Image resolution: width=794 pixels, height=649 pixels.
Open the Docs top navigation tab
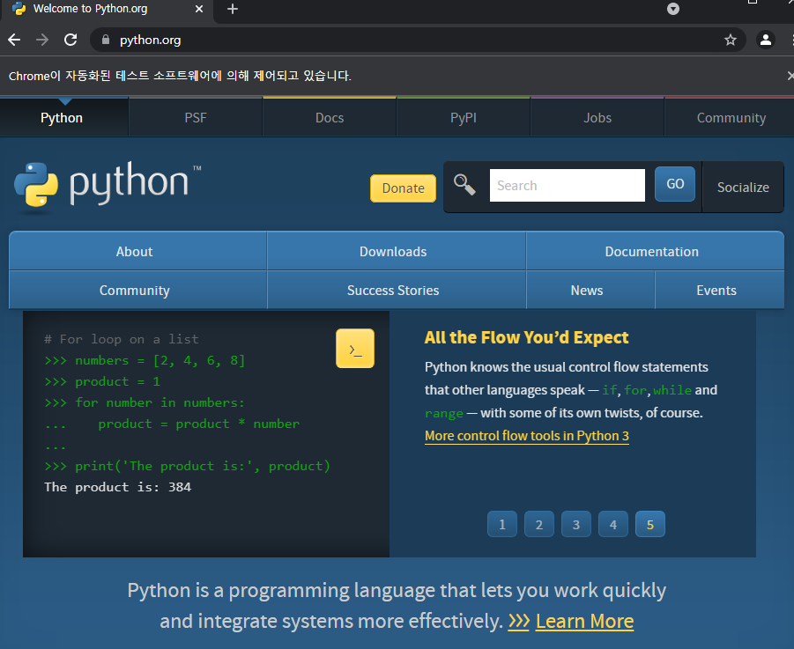tap(330, 117)
